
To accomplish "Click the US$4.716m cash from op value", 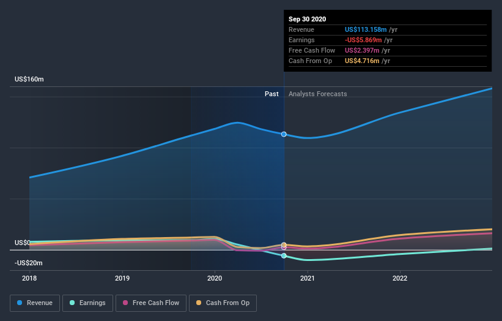I will click(362, 61).
